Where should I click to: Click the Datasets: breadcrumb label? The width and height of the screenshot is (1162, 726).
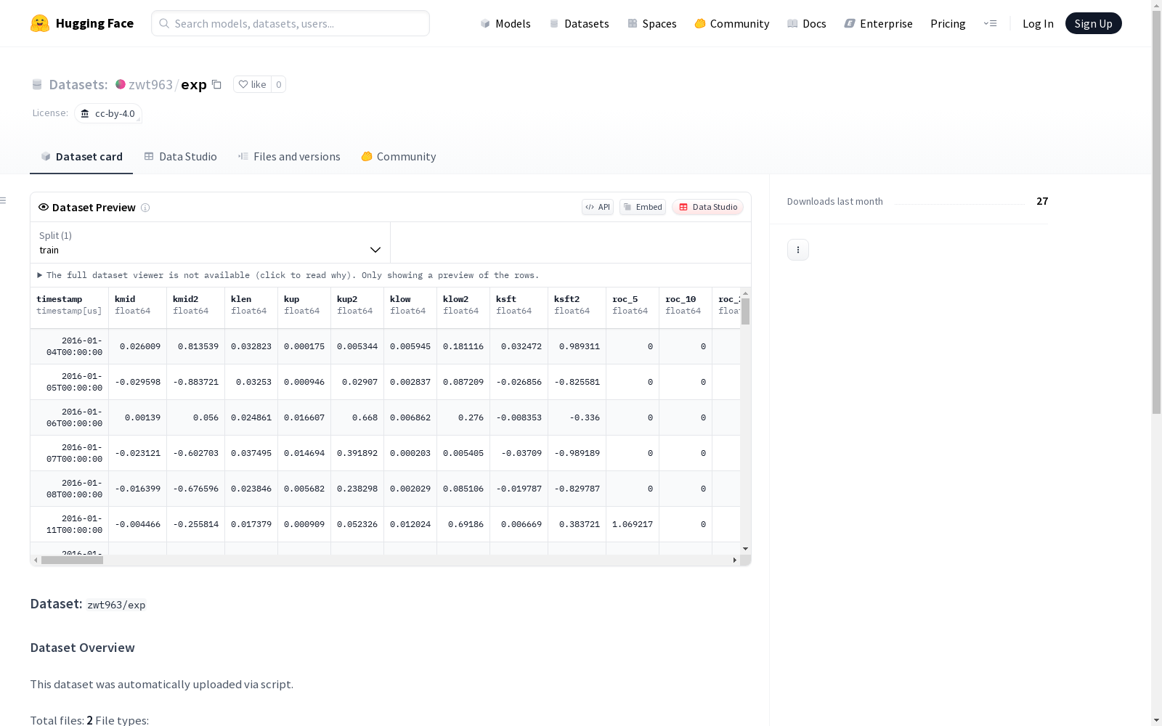[78, 84]
